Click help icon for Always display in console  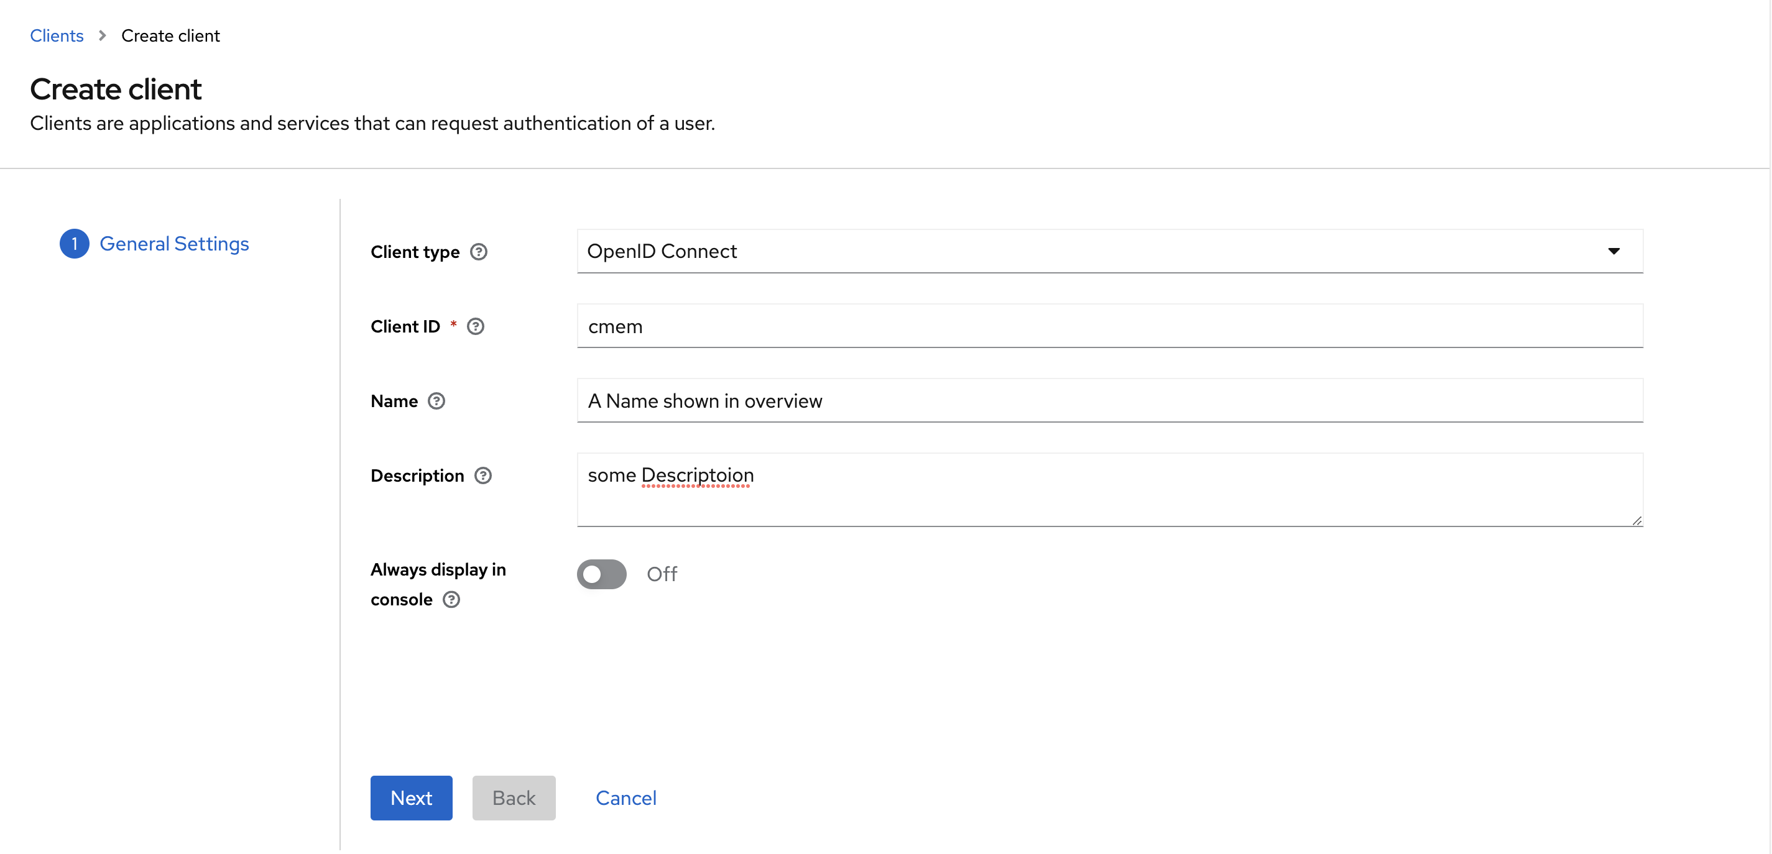coord(451,600)
